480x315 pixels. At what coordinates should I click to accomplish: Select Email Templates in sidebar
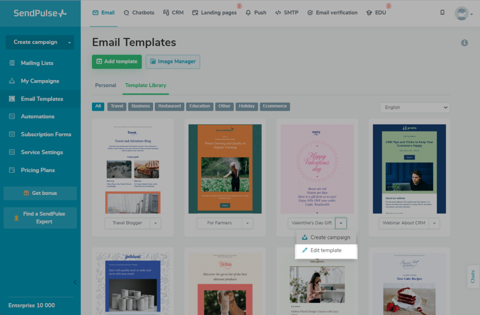pyautogui.click(x=40, y=99)
